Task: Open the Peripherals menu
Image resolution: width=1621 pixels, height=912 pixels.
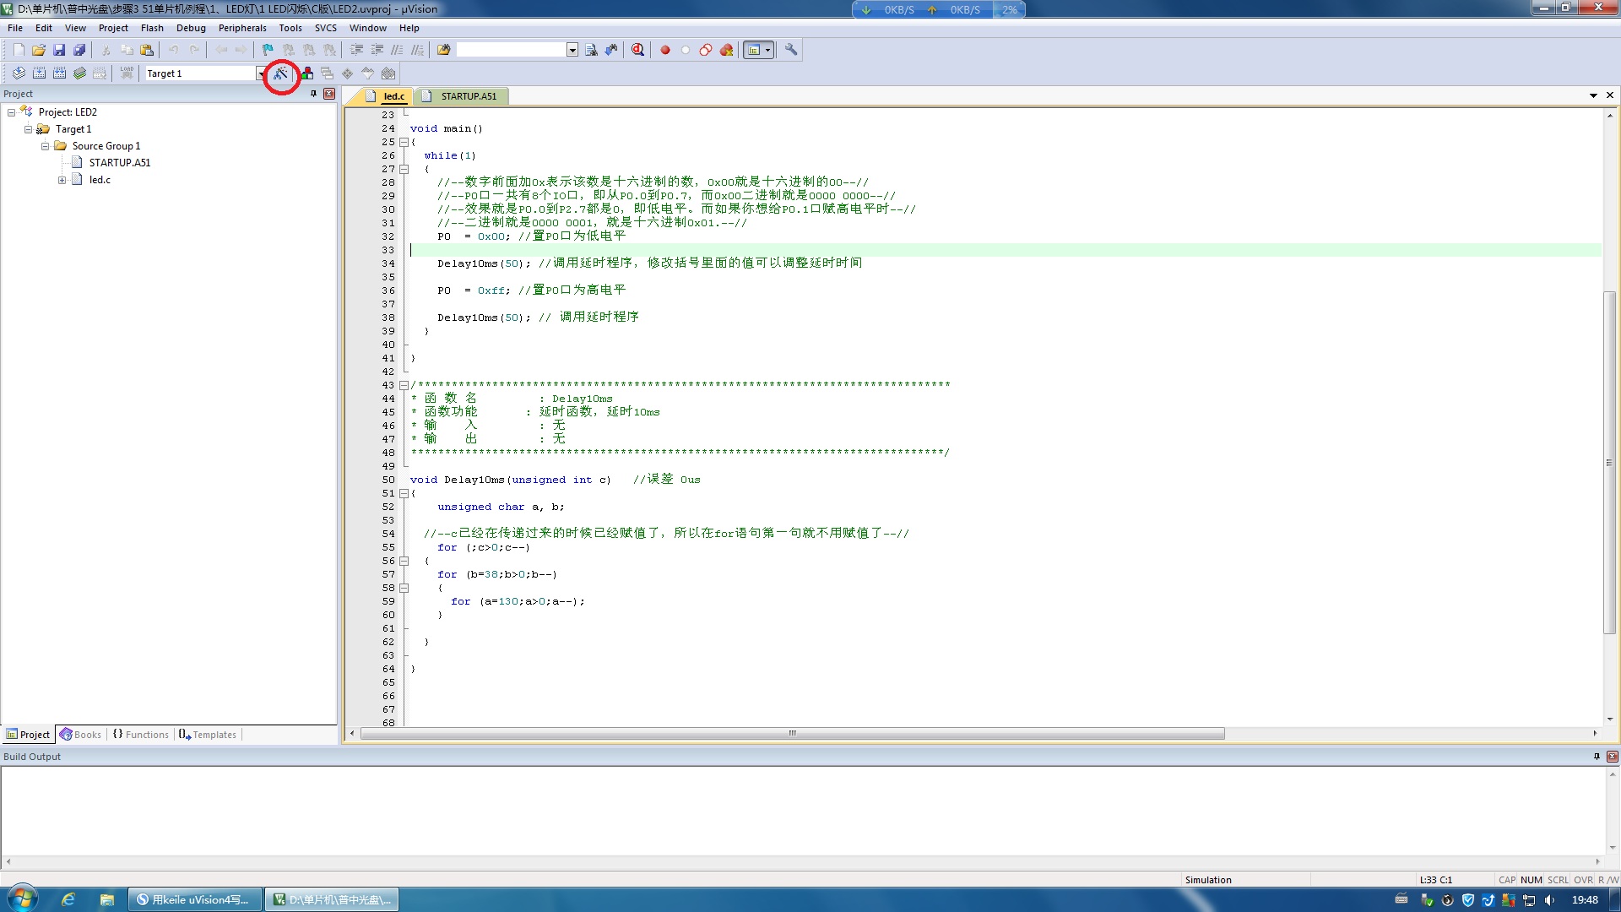Action: click(242, 28)
